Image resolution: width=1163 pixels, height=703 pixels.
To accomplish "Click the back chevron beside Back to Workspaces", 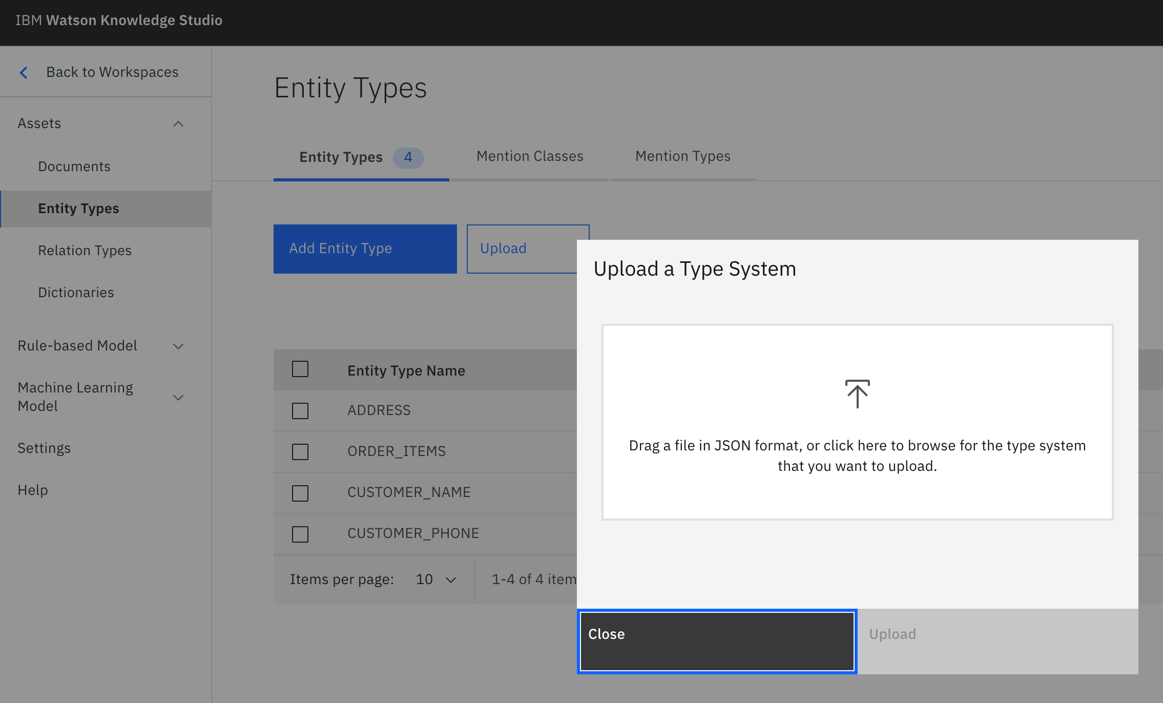I will 23,72.
